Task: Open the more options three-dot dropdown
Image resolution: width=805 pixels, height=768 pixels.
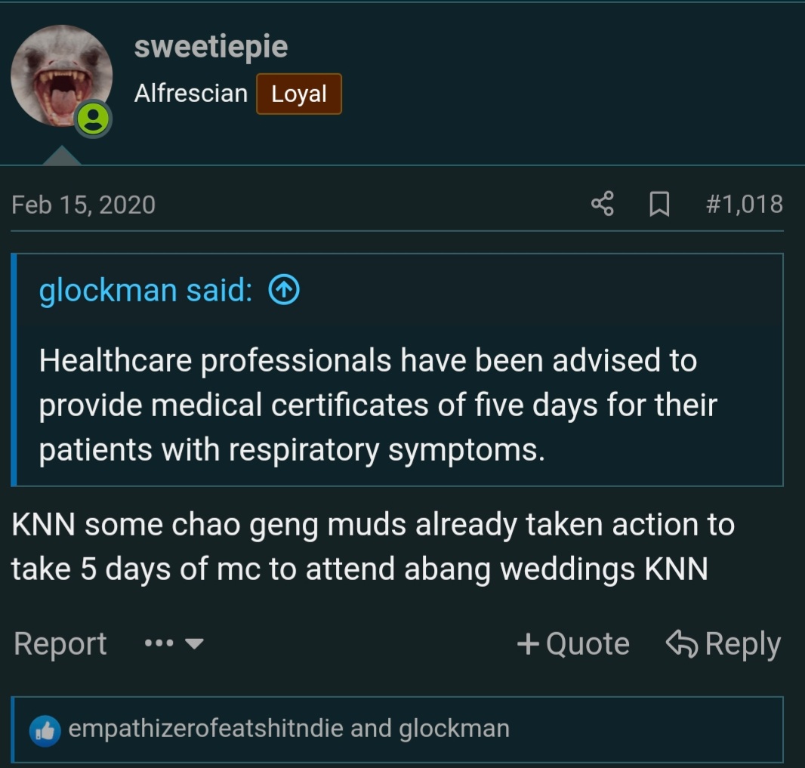Action: pos(174,643)
